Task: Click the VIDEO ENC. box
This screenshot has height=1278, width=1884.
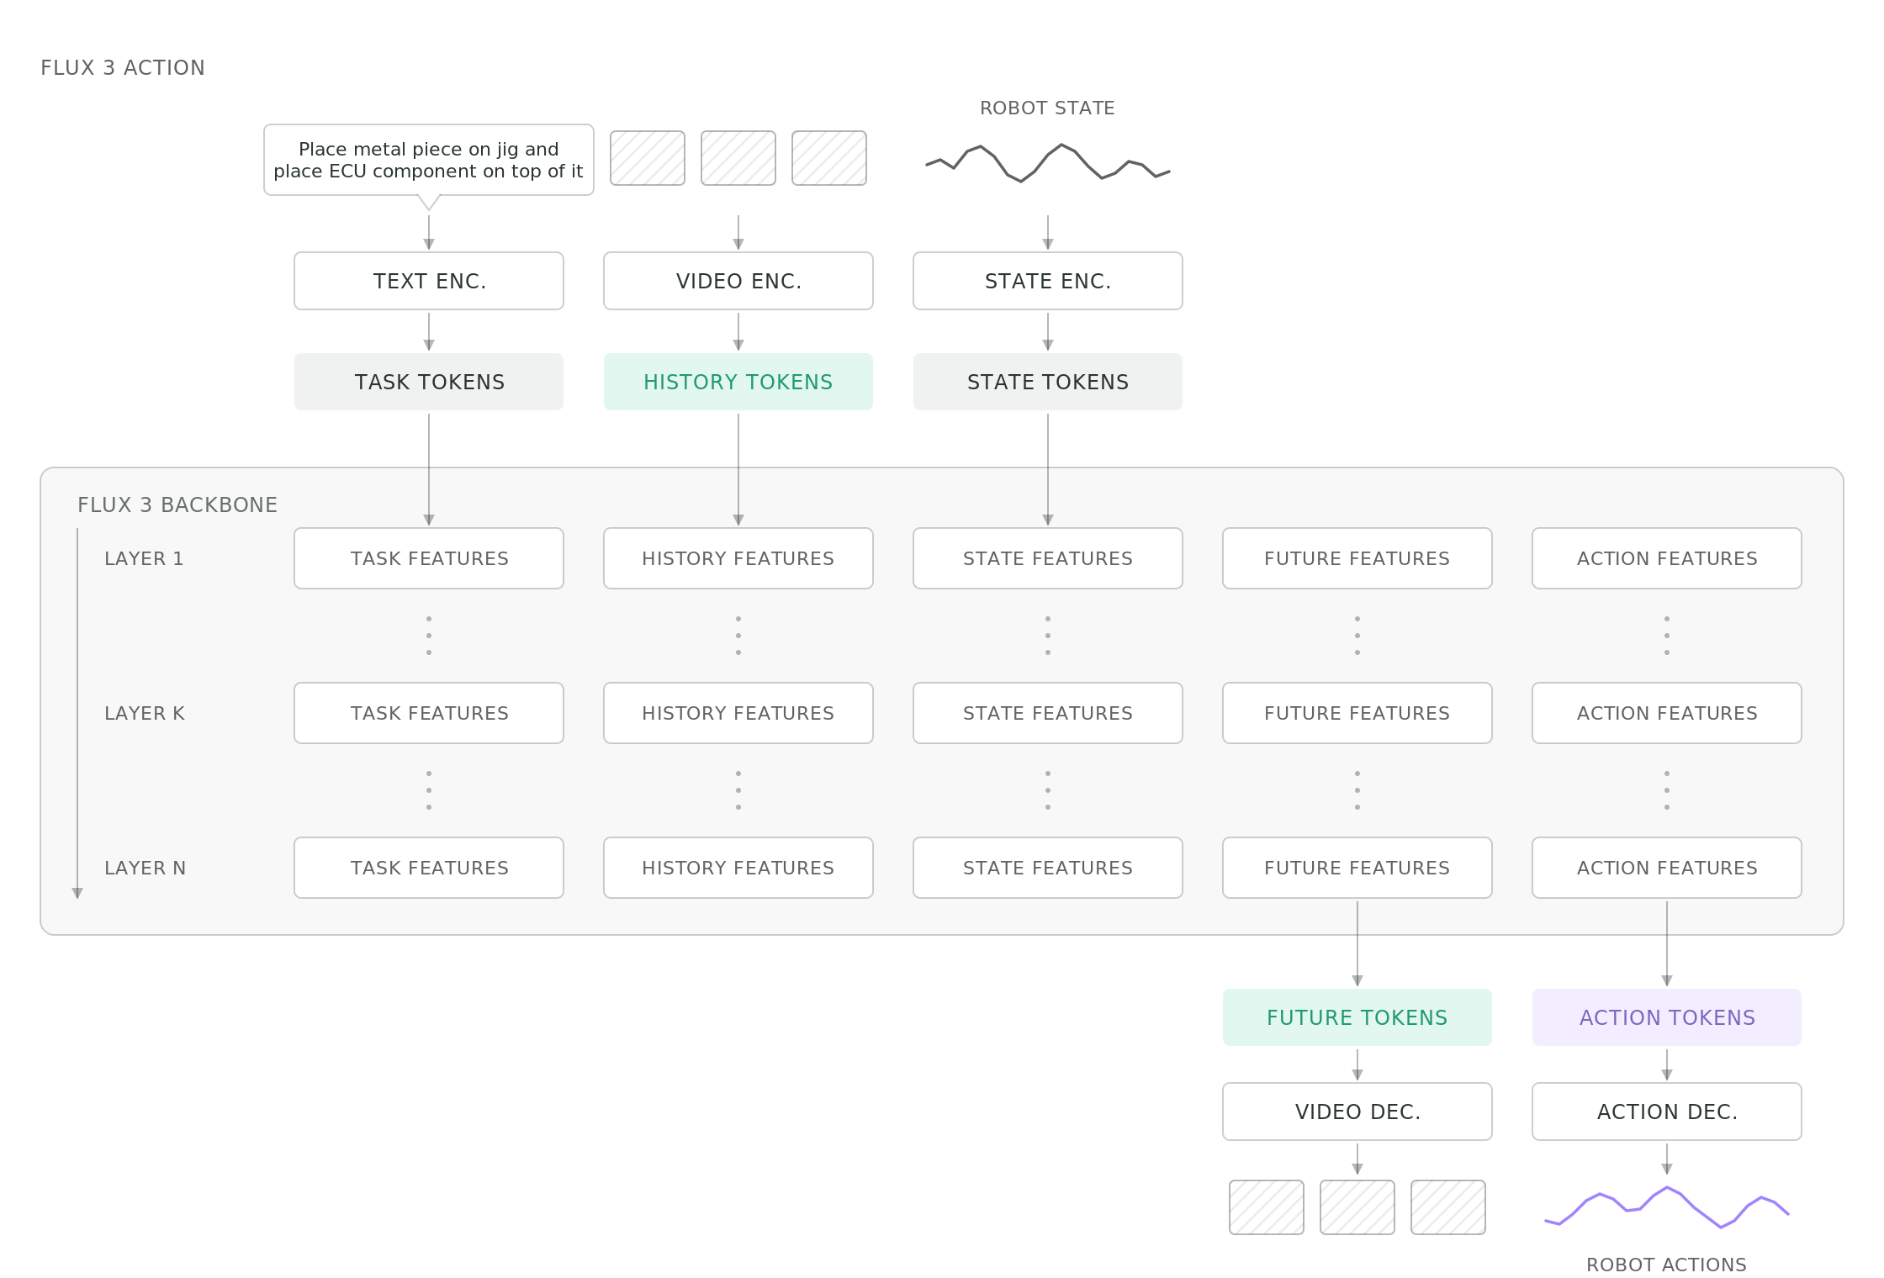Action: coord(738,281)
